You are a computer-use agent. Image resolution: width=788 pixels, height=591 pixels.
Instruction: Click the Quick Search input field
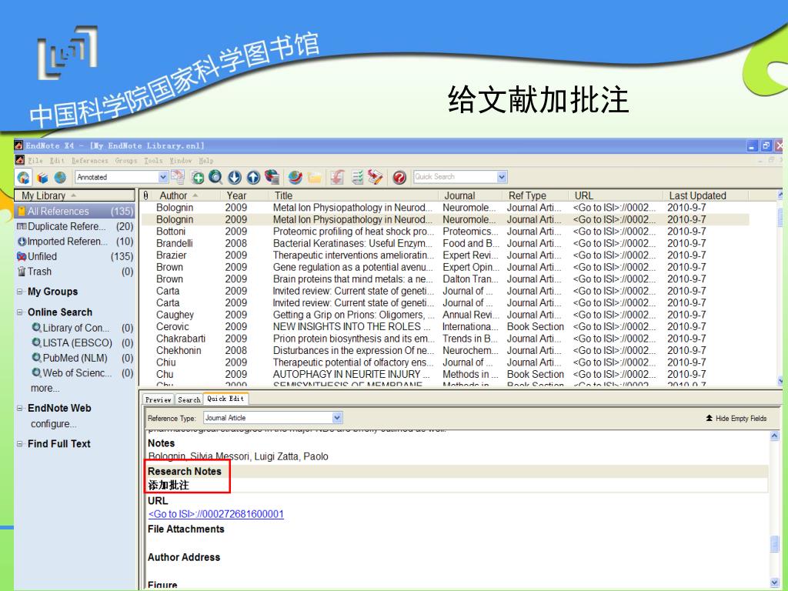pyautogui.click(x=456, y=177)
